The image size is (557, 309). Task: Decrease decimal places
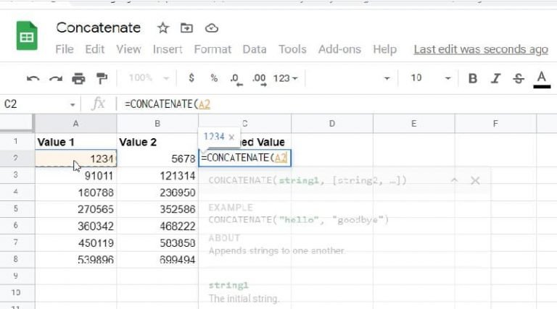[236, 79]
